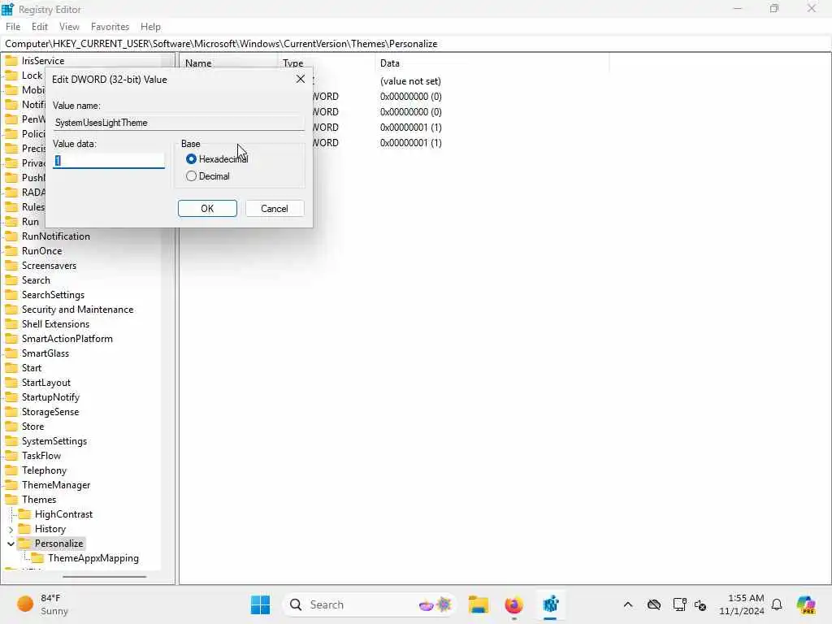This screenshot has height=624, width=832.
Task: Open the Help menu
Action: click(x=150, y=27)
